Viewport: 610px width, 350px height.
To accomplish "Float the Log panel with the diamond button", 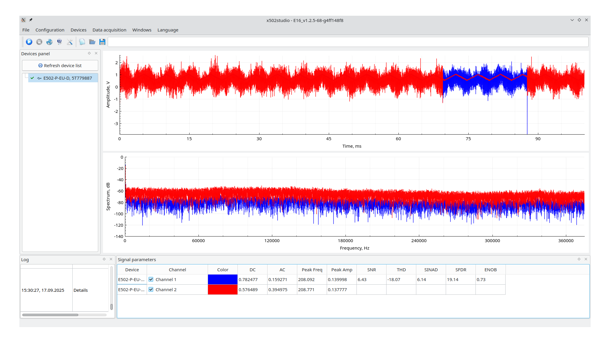I will 104,259.
